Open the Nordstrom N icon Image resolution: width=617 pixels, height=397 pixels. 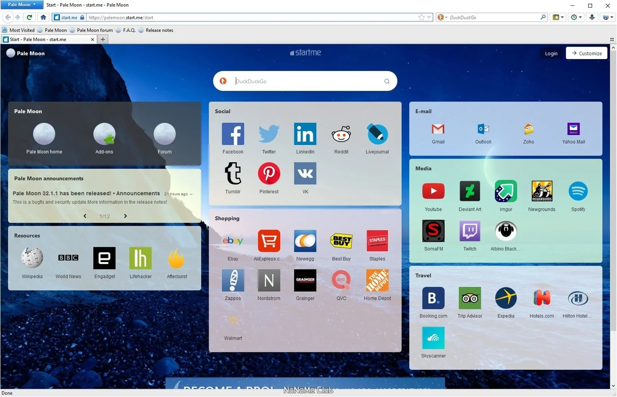(x=269, y=280)
